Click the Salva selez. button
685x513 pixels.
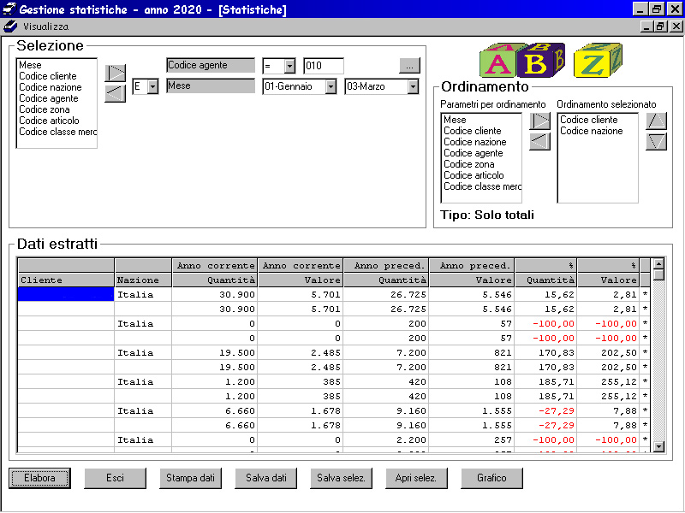[341, 478]
